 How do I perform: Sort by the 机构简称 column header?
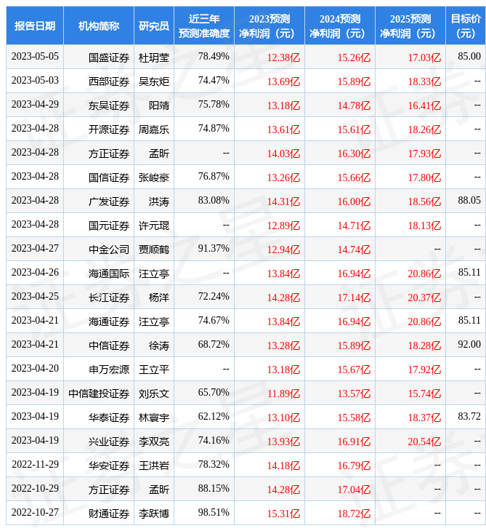click(99, 25)
